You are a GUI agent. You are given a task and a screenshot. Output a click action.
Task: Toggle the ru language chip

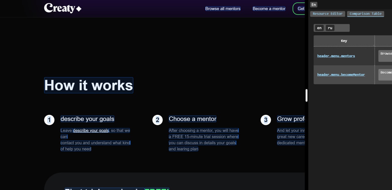[330, 28]
